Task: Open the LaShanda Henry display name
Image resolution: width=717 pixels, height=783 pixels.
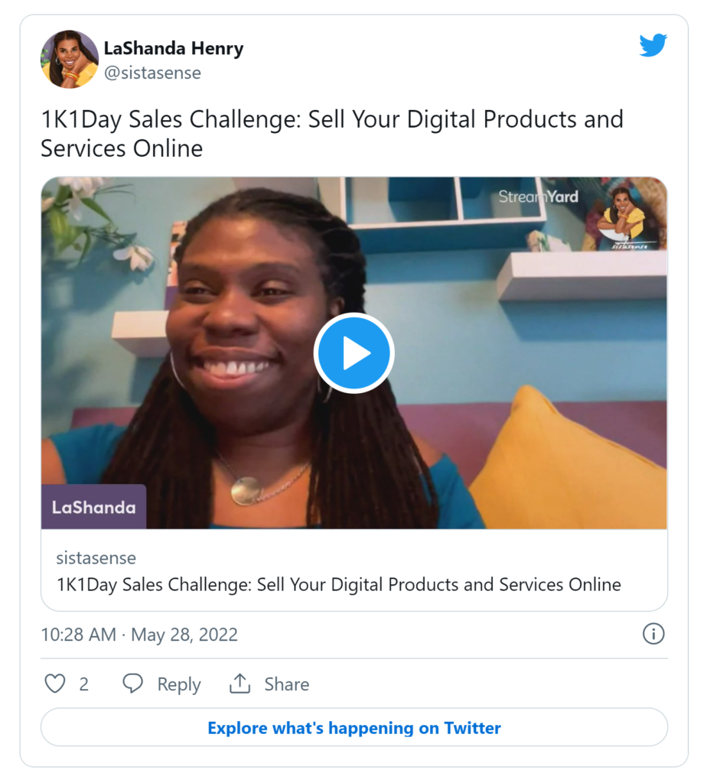Action: [x=174, y=48]
